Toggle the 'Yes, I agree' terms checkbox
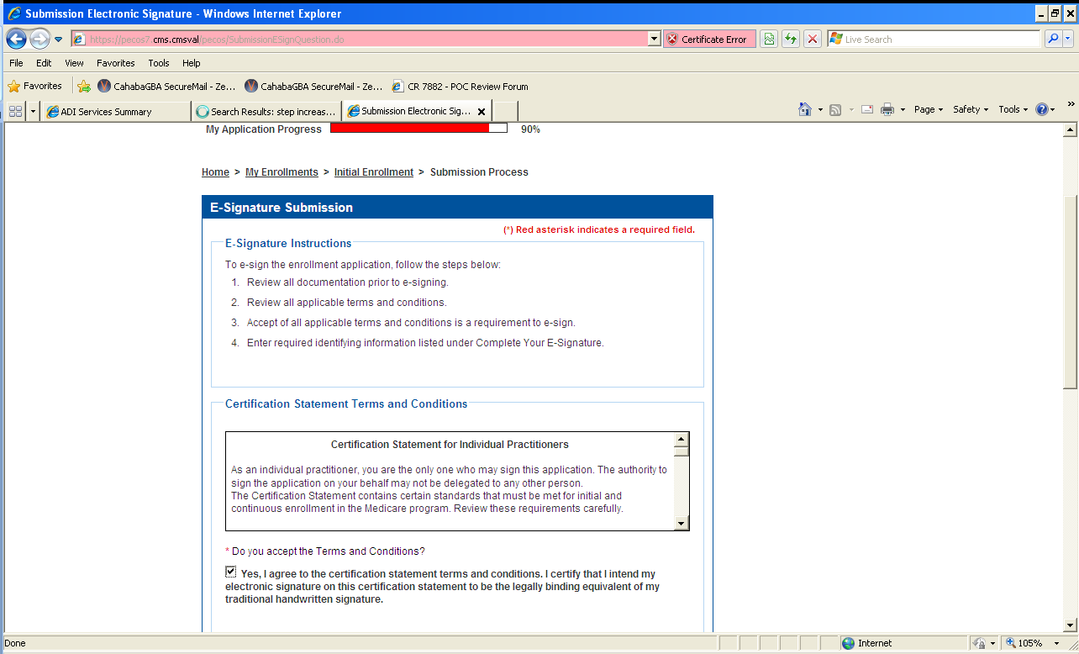The image size is (1079, 654). click(x=231, y=572)
